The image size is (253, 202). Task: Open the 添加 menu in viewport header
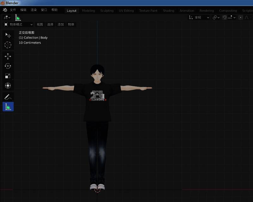click(x=60, y=24)
